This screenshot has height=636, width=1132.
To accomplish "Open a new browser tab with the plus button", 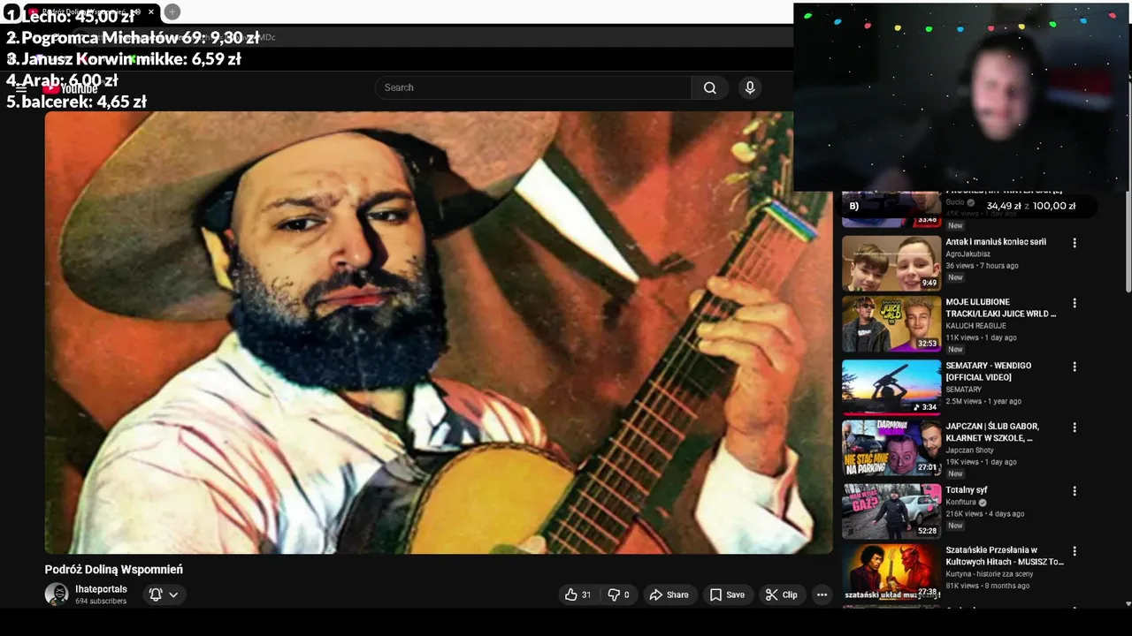I will 172,11.
